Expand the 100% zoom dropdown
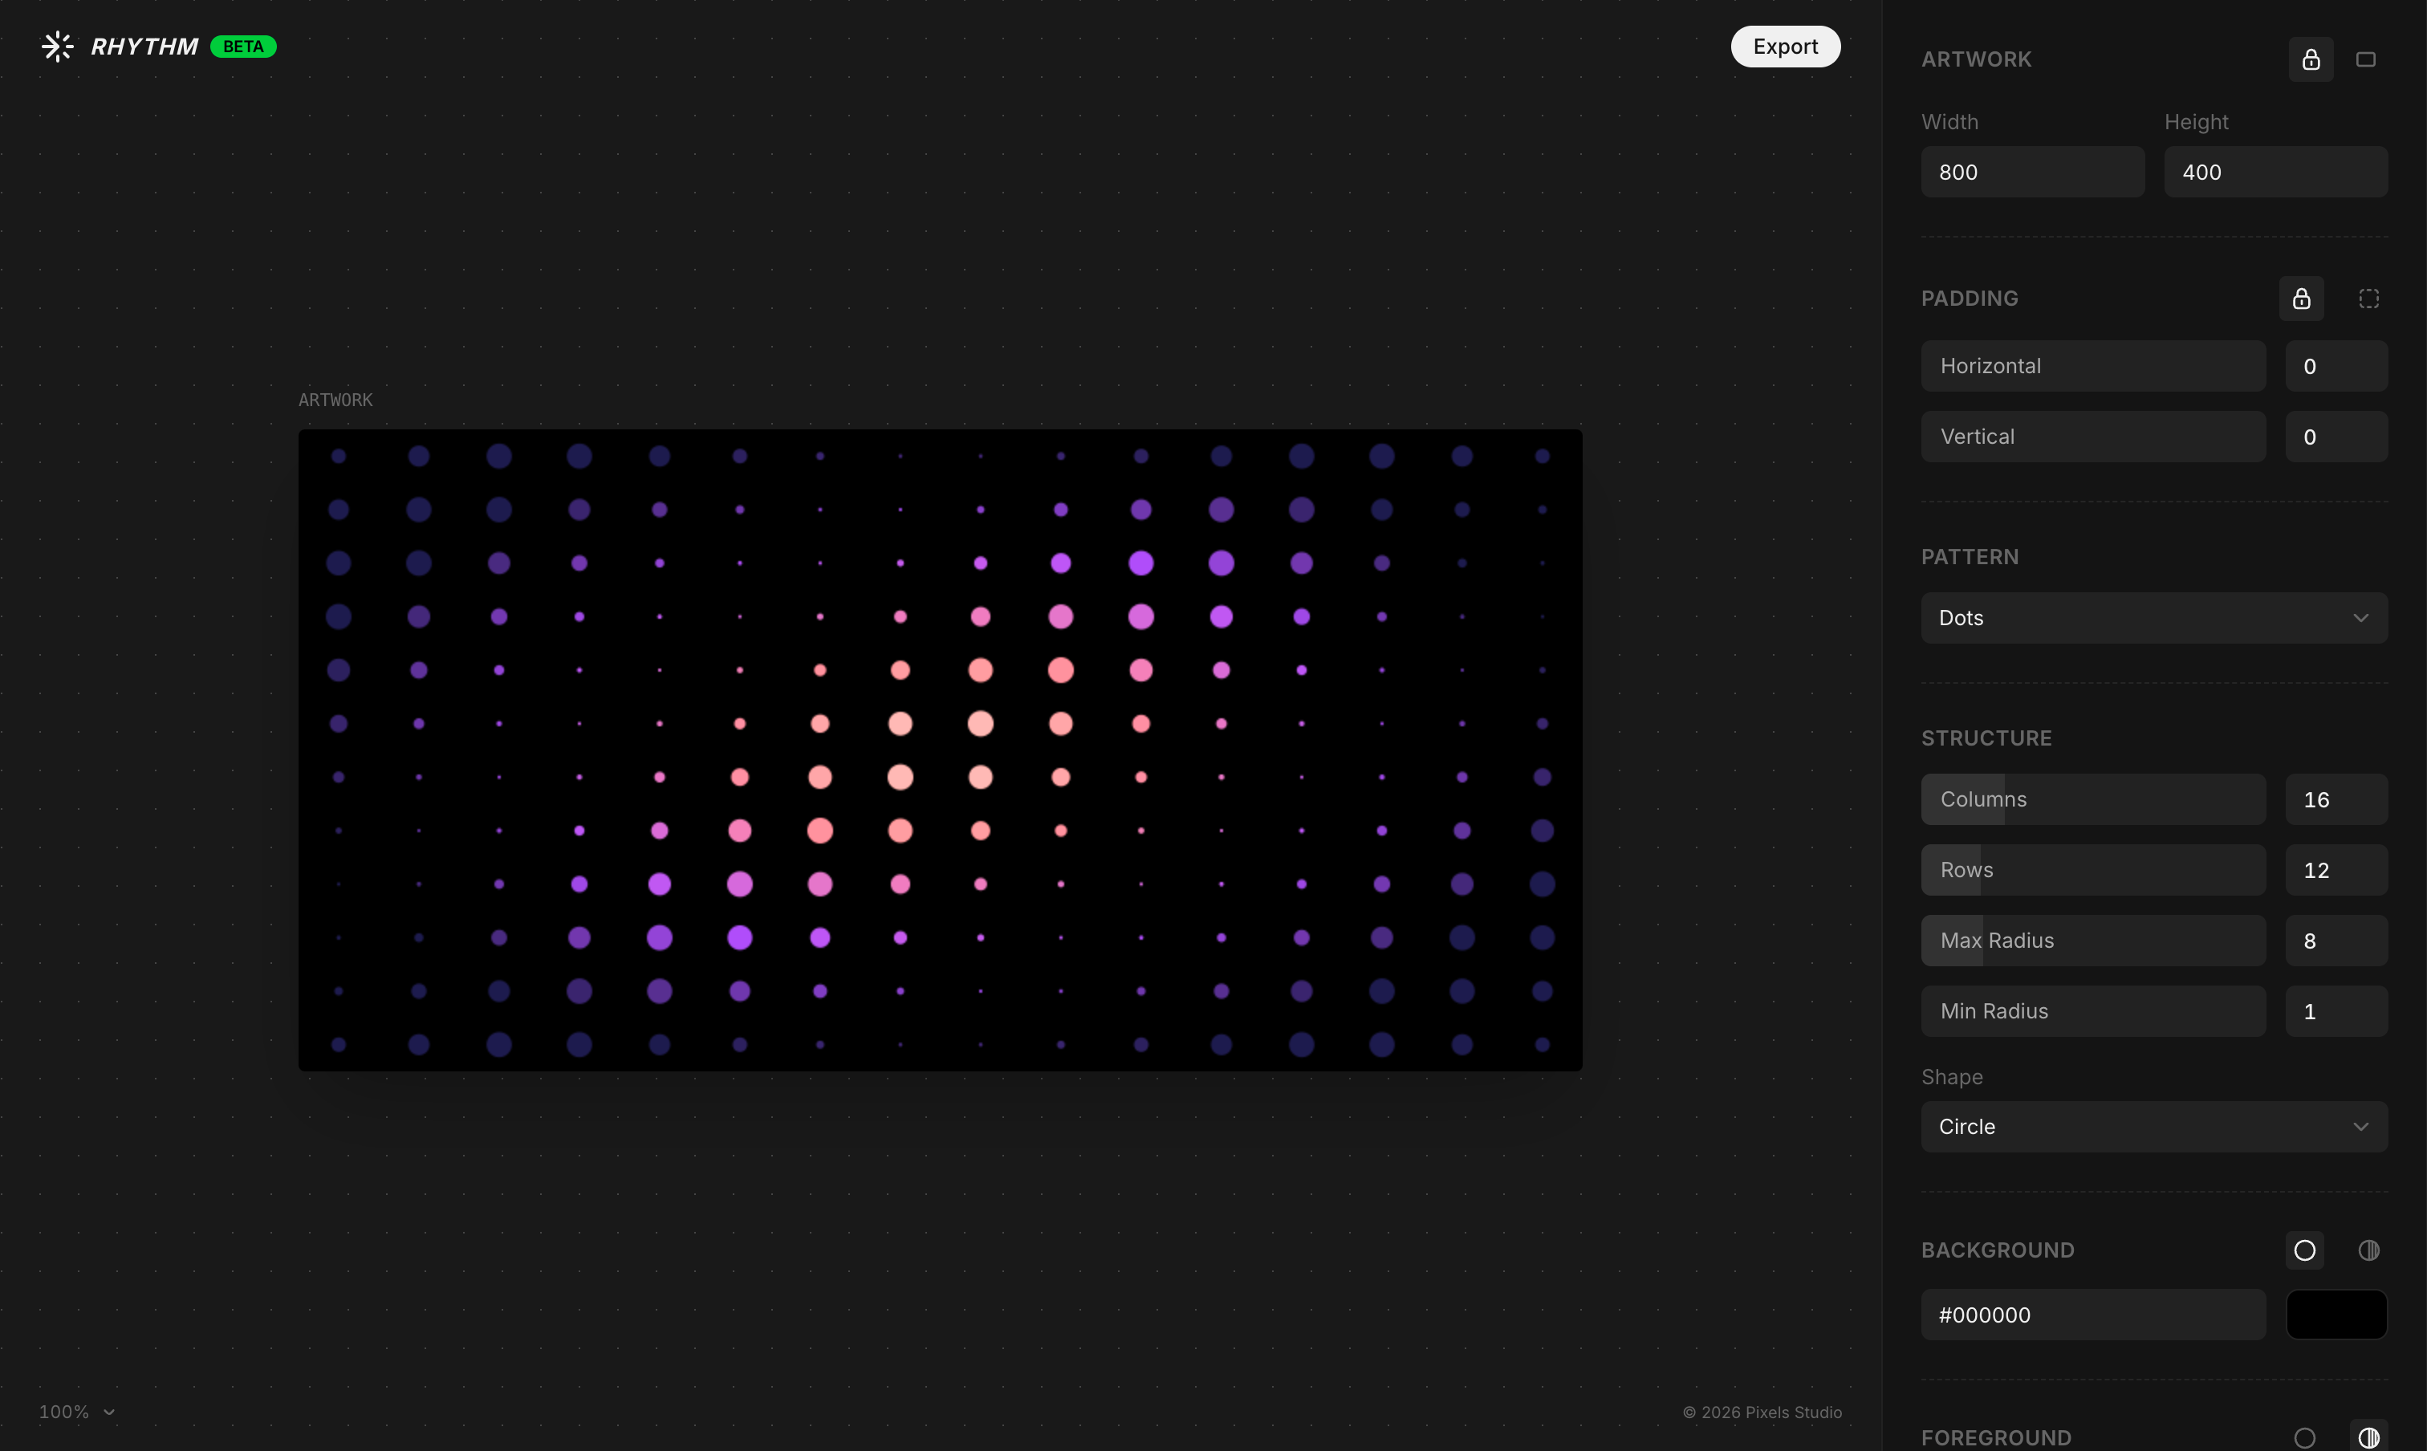 (x=78, y=1412)
